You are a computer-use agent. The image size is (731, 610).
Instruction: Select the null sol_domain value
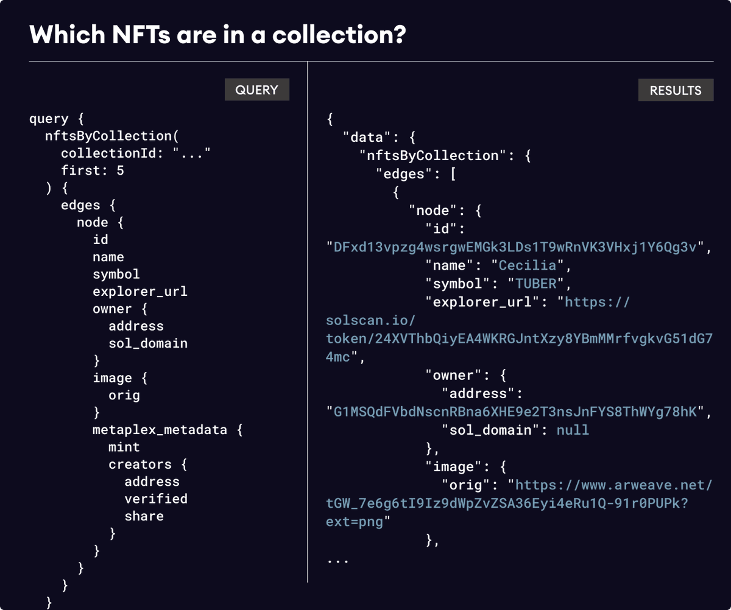point(574,429)
